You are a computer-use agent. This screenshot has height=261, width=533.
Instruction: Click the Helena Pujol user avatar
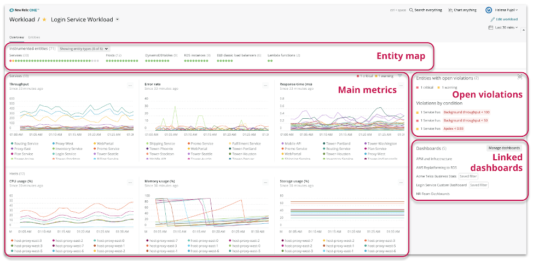489,10
